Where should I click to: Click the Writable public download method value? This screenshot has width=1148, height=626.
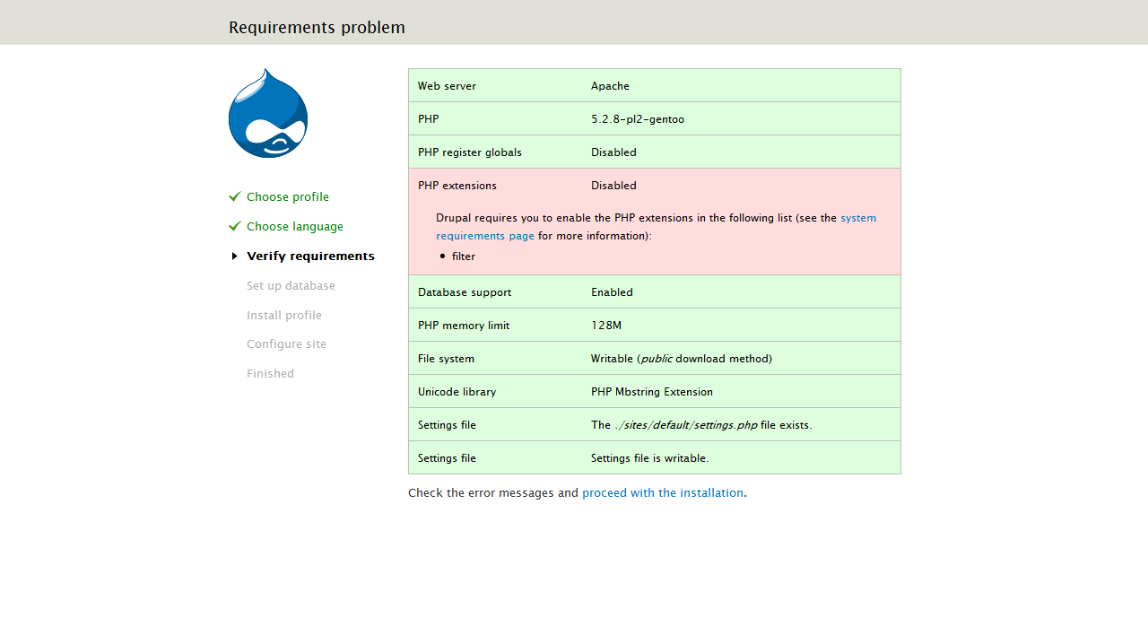point(682,359)
